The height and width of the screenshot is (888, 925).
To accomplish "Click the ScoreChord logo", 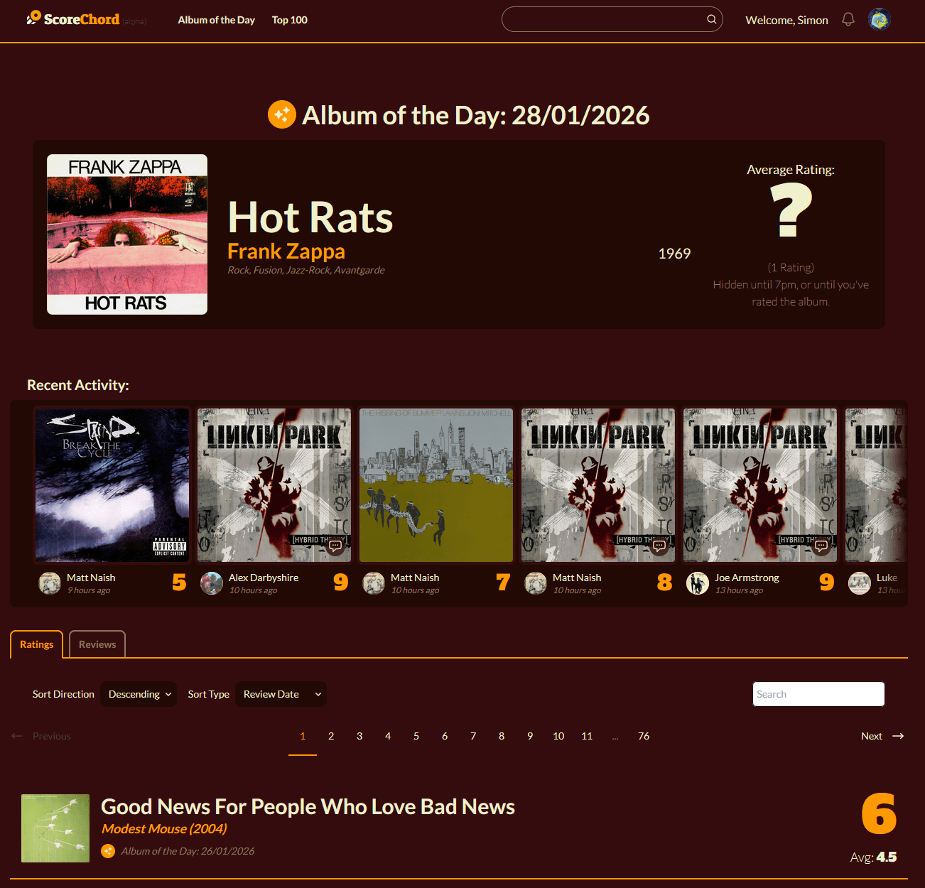I will tap(74, 19).
